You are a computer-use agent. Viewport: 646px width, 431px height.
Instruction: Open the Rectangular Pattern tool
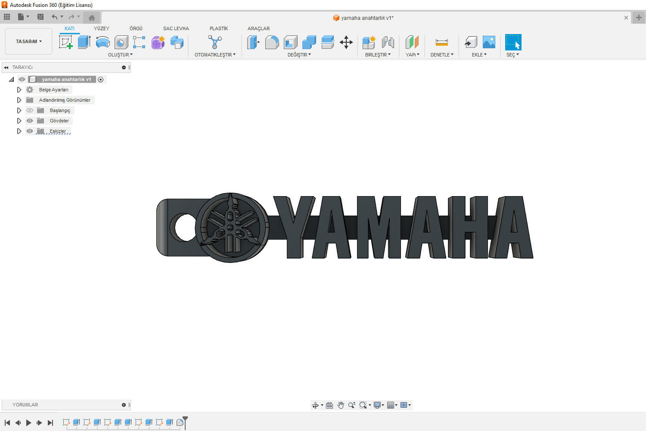click(x=139, y=42)
